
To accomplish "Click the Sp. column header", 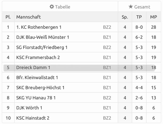I will click(125, 17).
